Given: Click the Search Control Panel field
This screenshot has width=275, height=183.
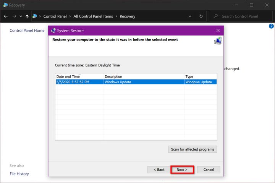Looking at the screenshot, I should tap(241, 16).
